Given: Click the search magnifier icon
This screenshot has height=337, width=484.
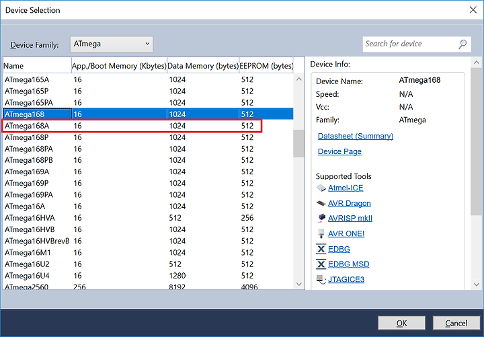Looking at the screenshot, I should click(x=462, y=44).
